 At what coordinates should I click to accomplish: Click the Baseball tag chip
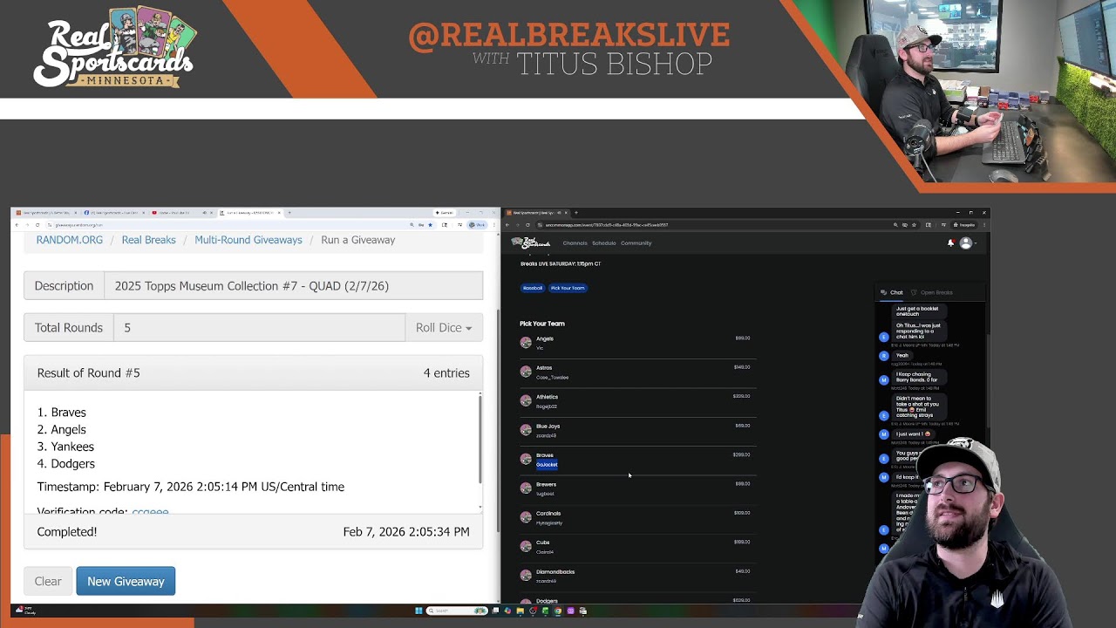533,288
